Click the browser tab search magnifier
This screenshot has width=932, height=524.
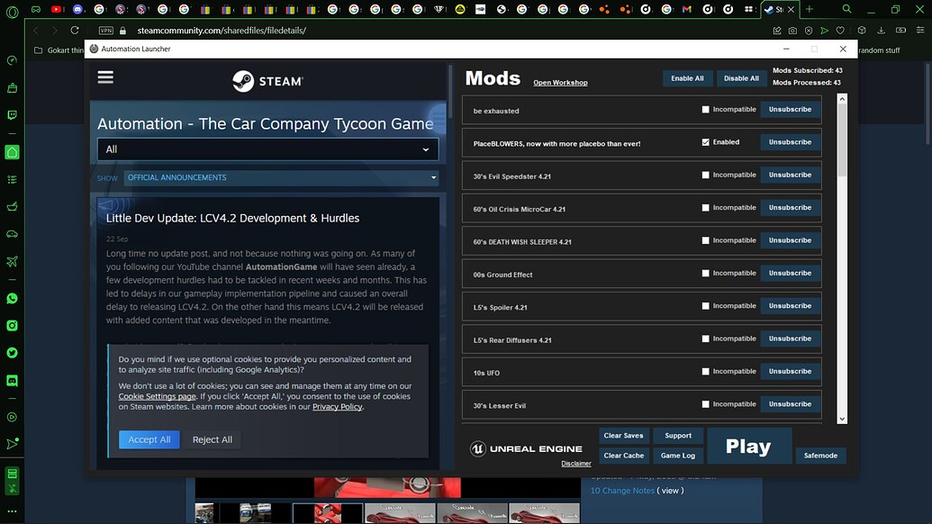847,9
